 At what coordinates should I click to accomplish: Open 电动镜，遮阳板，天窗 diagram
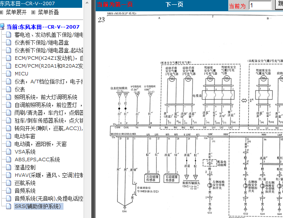coord(40,144)
